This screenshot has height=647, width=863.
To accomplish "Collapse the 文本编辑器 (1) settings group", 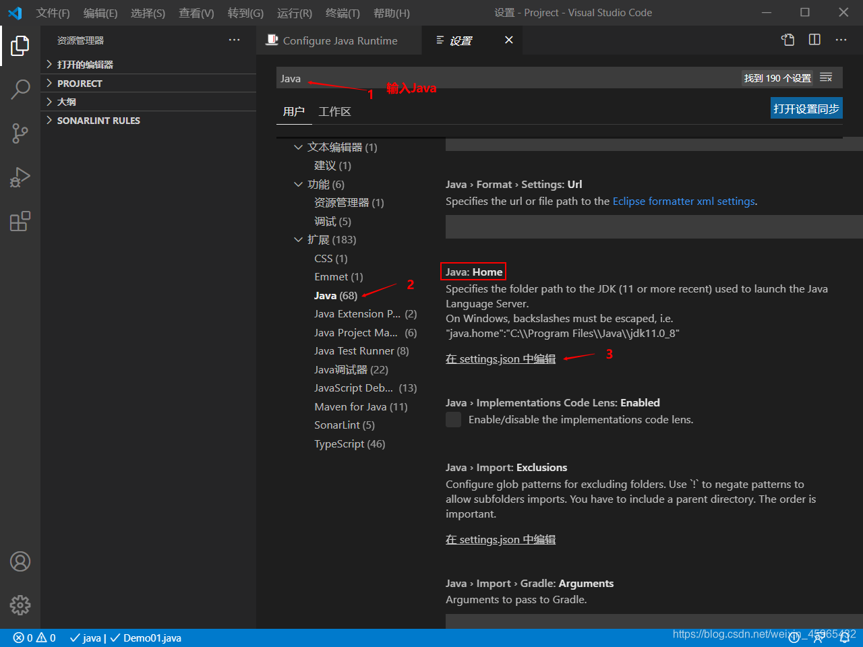I will tap(299, 147).
